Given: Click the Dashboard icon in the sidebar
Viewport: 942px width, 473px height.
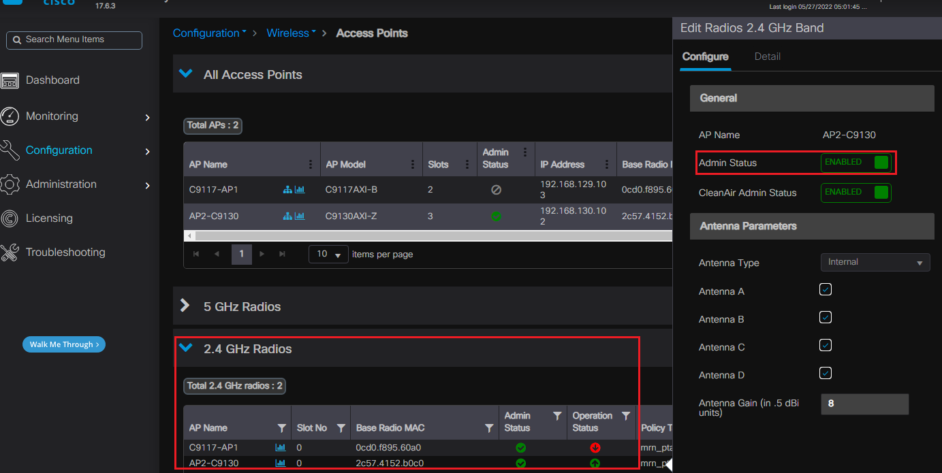Looking at the screenshot, I should pos(10,80).
